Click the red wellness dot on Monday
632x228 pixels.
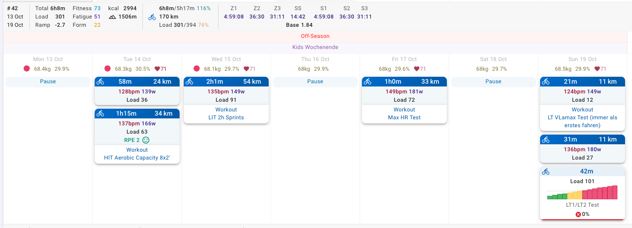pos(27,69)
